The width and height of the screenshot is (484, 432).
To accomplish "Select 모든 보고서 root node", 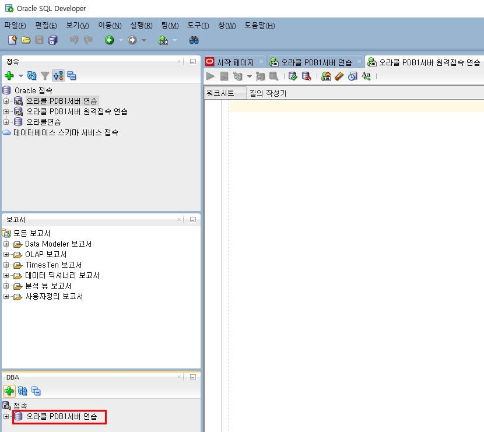I will (31, 233).
